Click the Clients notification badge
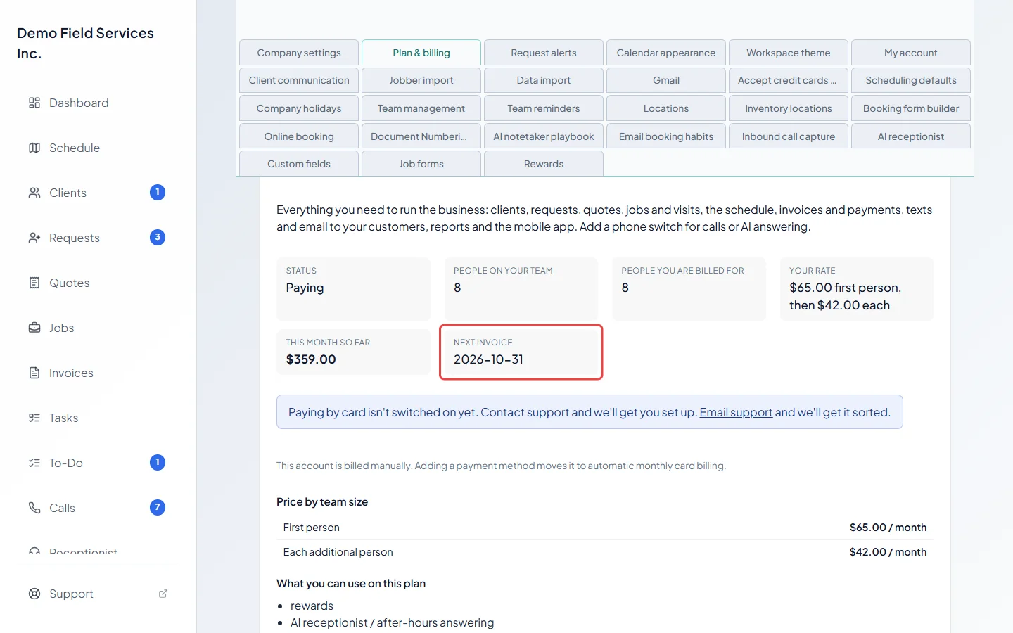Screen dimensions: 1013x633 [158, 192]
